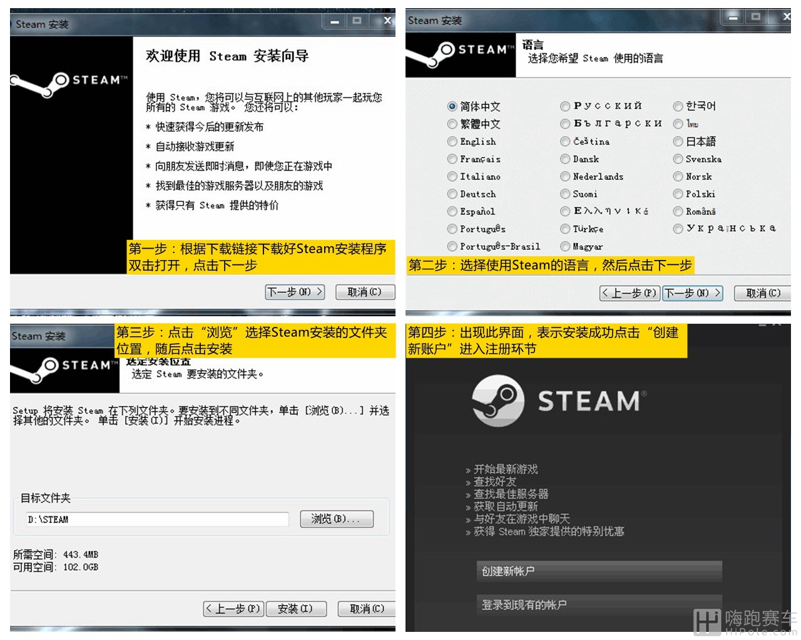
Task: Pick Nederlands radio button
Action: pos(565,176)
